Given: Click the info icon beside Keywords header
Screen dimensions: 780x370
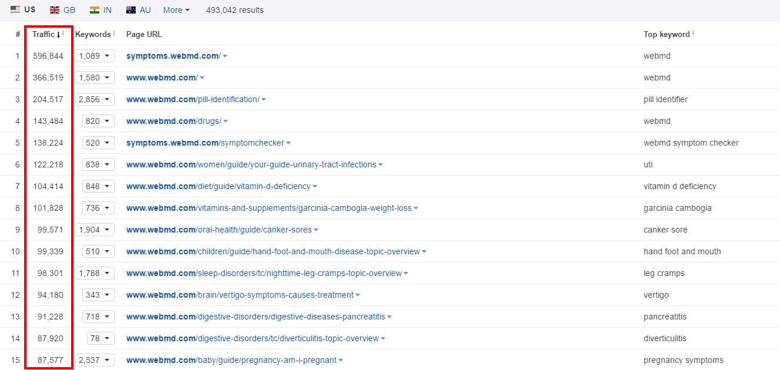Looking at the screenshot, I should click(x=114, y=33).
